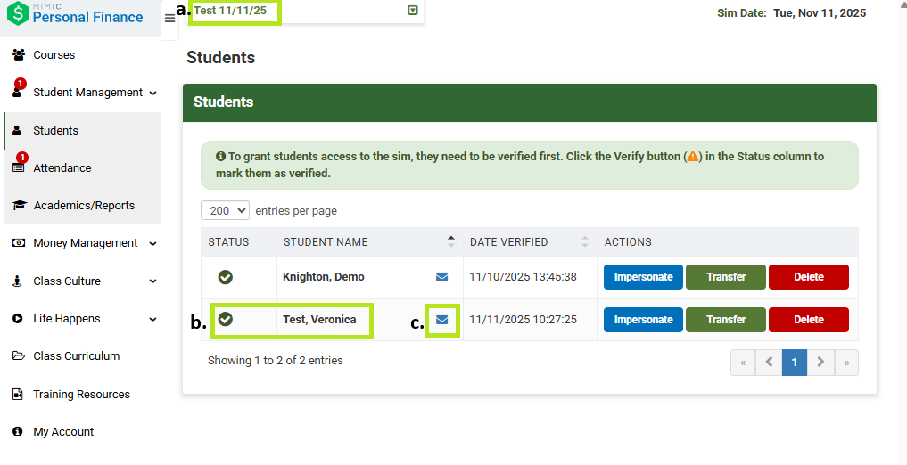The image size is (907, 465).
Task: Open the Test 11/11/25 class dropdown
Action: pos(412,11)
